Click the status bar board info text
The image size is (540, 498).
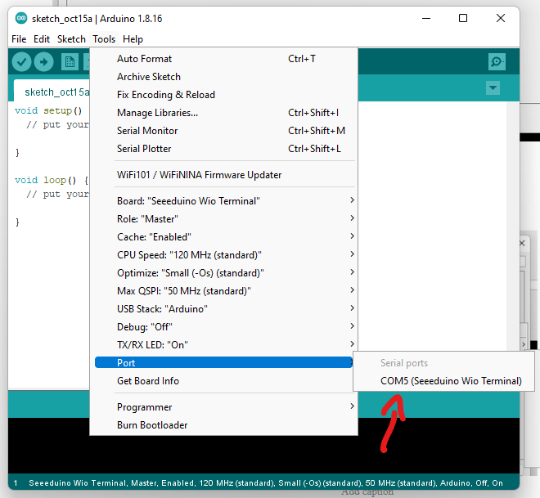(x=266, y=483)
